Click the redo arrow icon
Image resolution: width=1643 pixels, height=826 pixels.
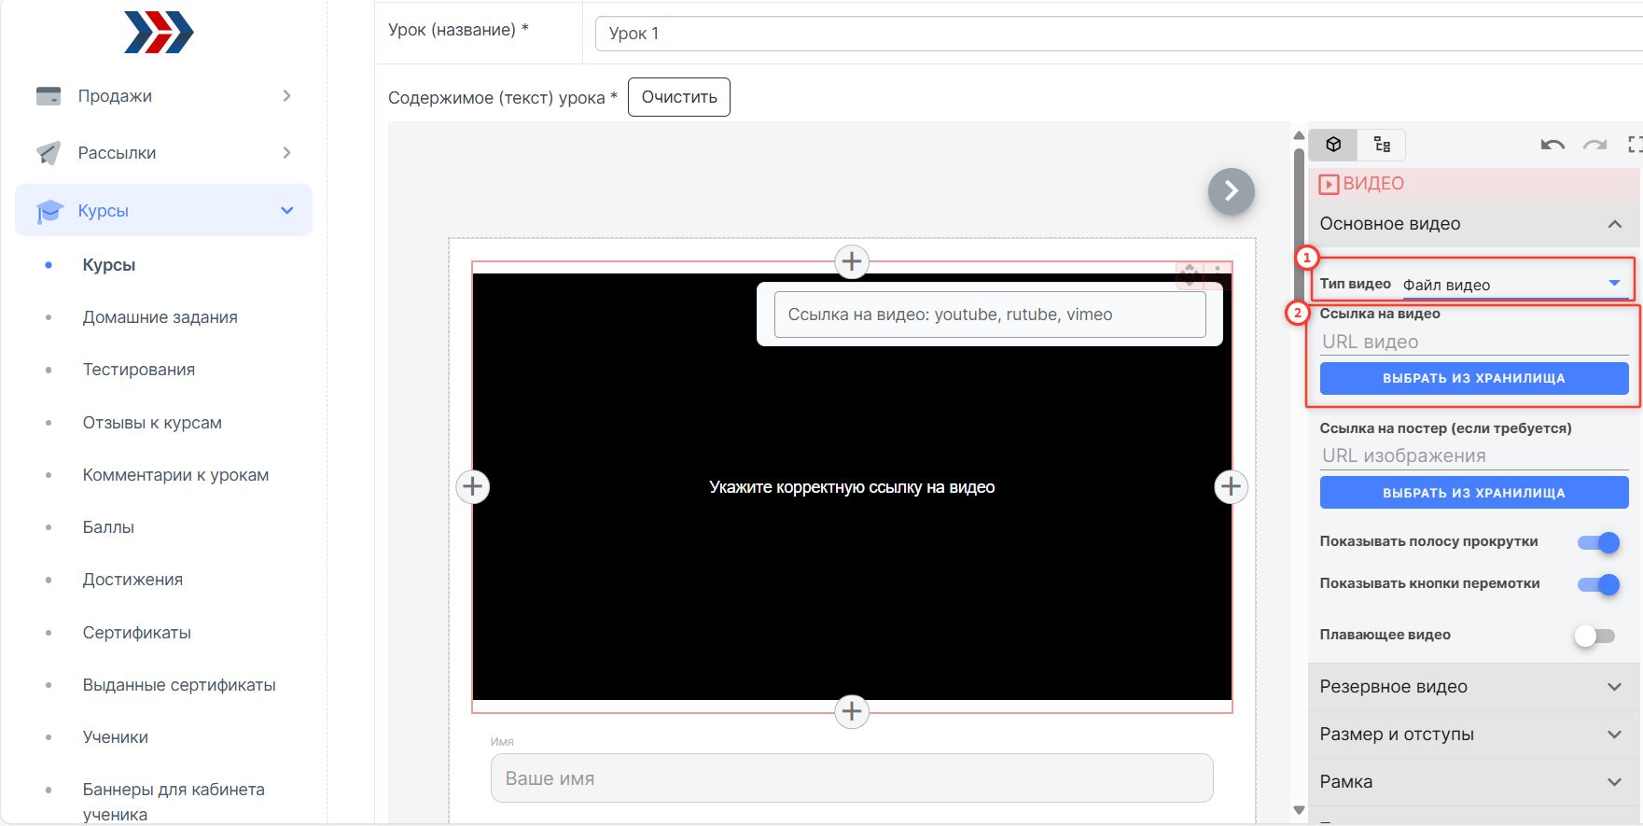[x=1594, y=145]
